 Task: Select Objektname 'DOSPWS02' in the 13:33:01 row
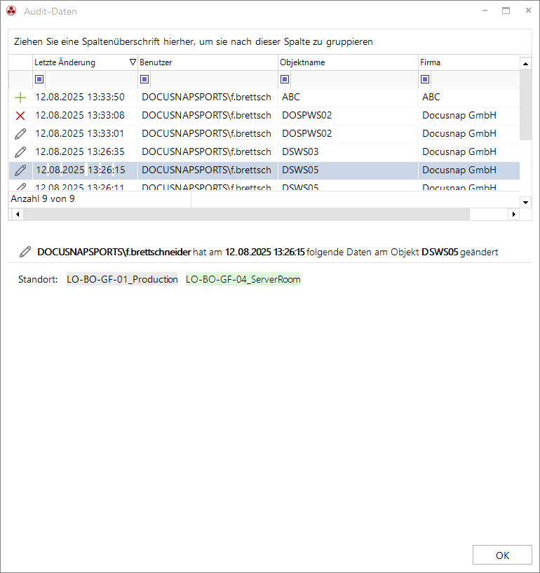(348, 134)
